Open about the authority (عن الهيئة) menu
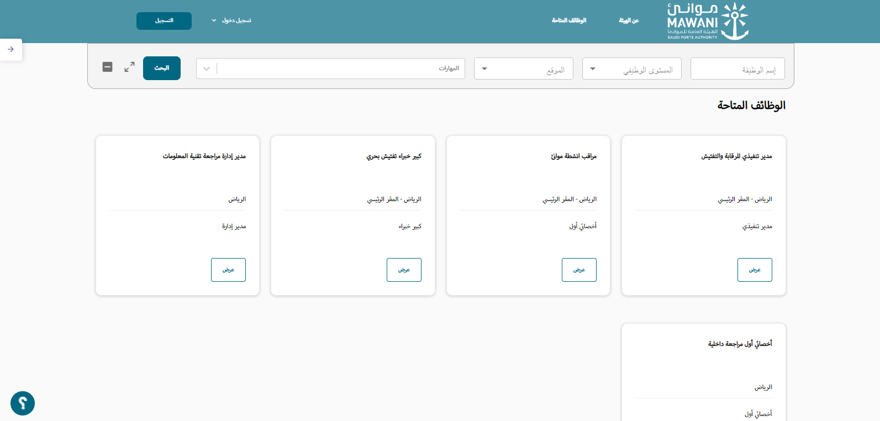The image size is (880, 421). coord(629,20)
